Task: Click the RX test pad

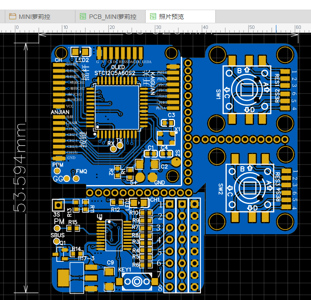Action: (114, 149)
